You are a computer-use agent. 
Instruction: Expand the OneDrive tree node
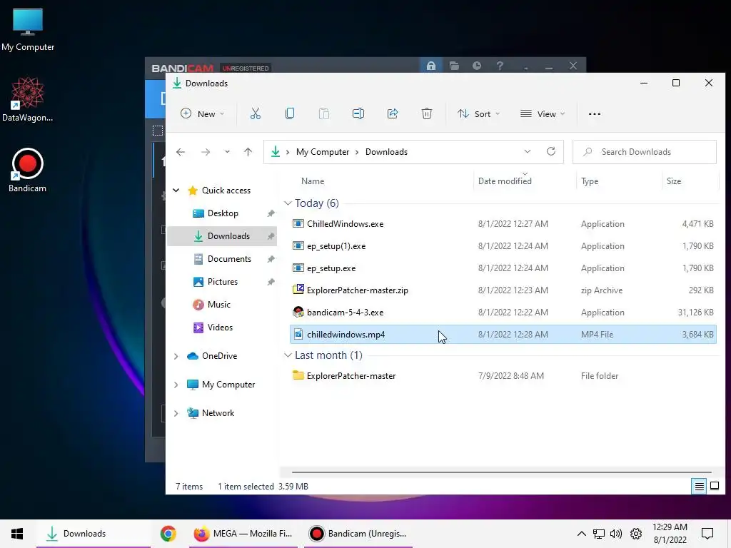pyautogui.click(x=176, y=356)
